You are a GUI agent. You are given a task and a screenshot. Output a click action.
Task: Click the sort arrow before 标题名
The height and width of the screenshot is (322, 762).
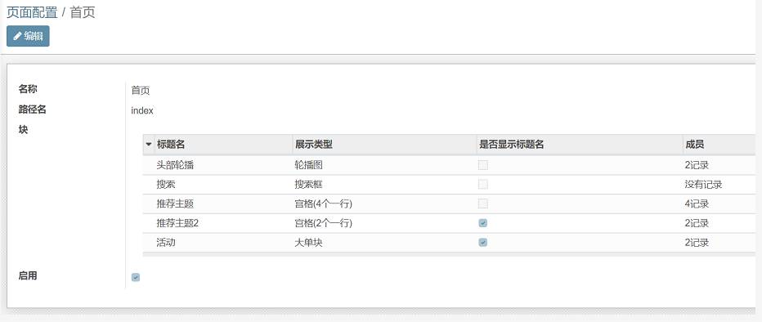point(149,144)
